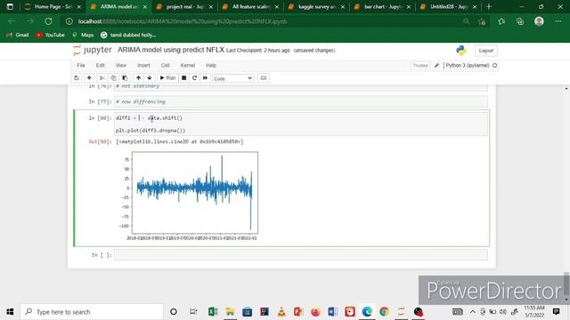Click the now diffrencing comment cell
570x320 pixels.
point(301,102)
